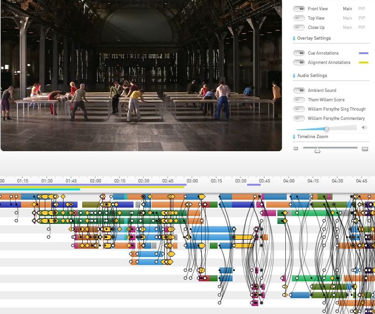This screenshot has height=314, width=375.
Task: Set Front View as Main
Action: 347,9
